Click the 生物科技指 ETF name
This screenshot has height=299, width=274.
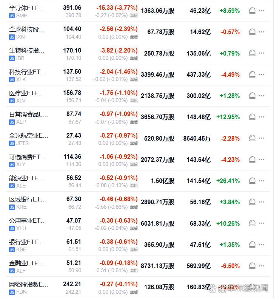26,50
